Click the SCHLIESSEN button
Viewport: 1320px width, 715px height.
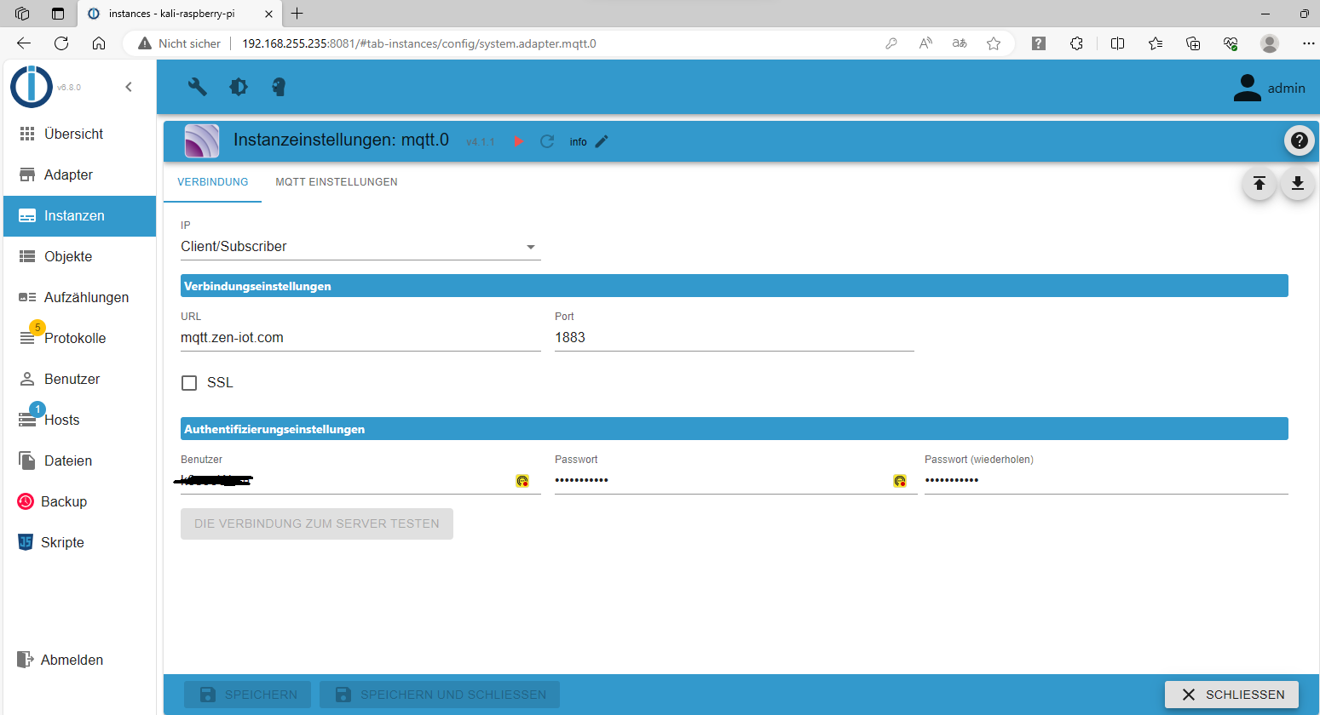1231,695
